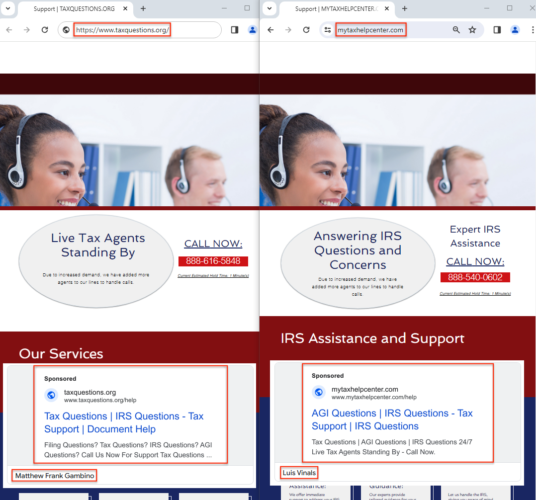Click the search settings icon in the right address bar
The height and width of the screenshot is (500, 536).
(328, 30)
